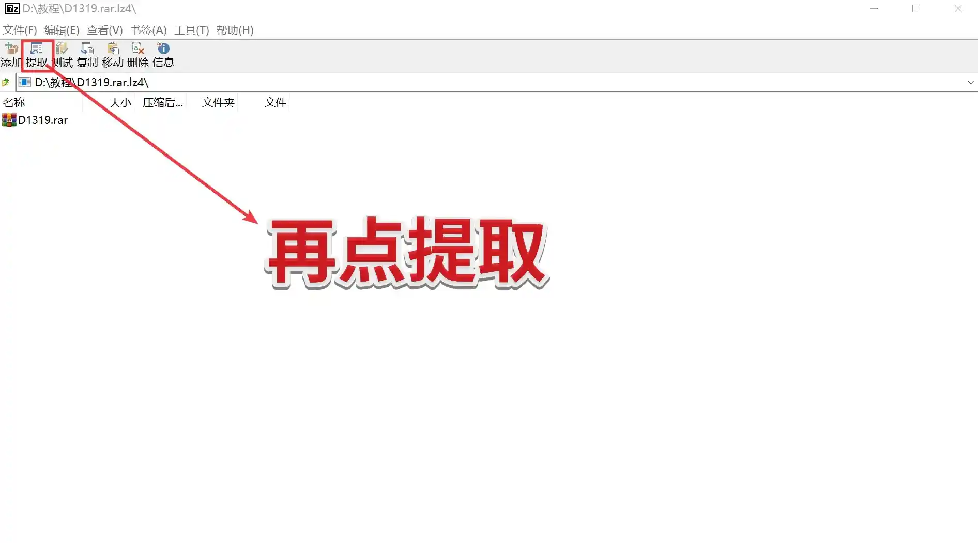Click the 7-Zip icon in the title bar

11,8
